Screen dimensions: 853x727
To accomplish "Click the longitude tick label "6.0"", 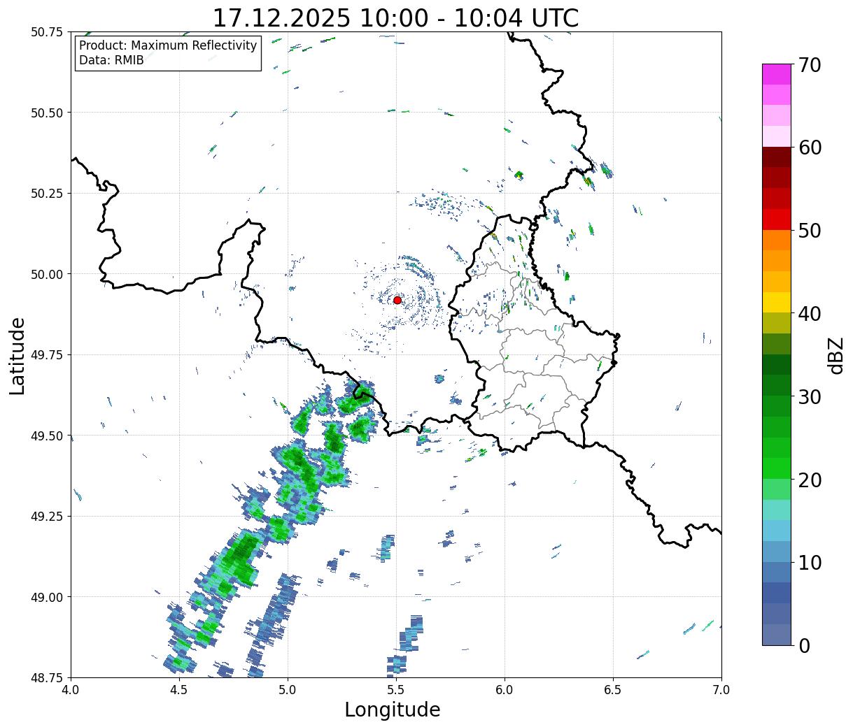I will [x=505, y=690].
